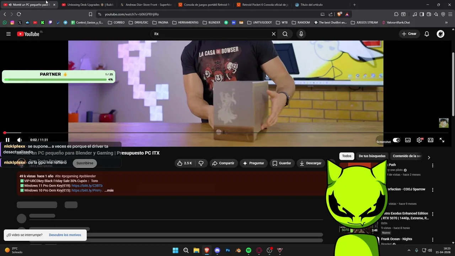
Task: Open the Control_Gastos_y_G... bookmark
Action: coord(87,22)
